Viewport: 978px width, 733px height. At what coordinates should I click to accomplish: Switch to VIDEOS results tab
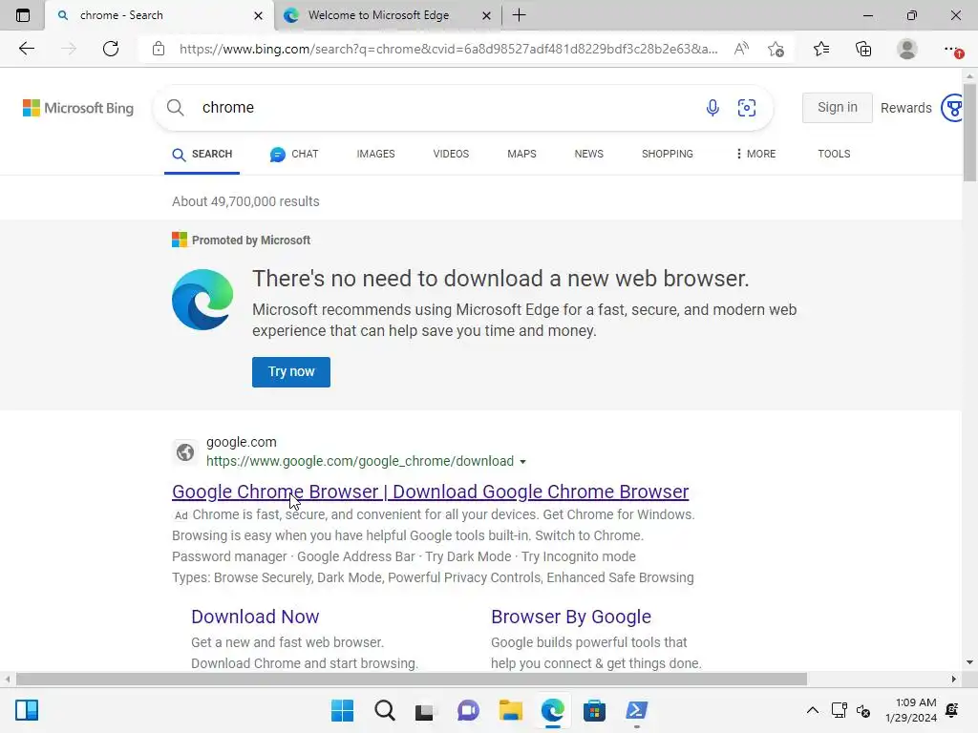(x=451, y=154)
